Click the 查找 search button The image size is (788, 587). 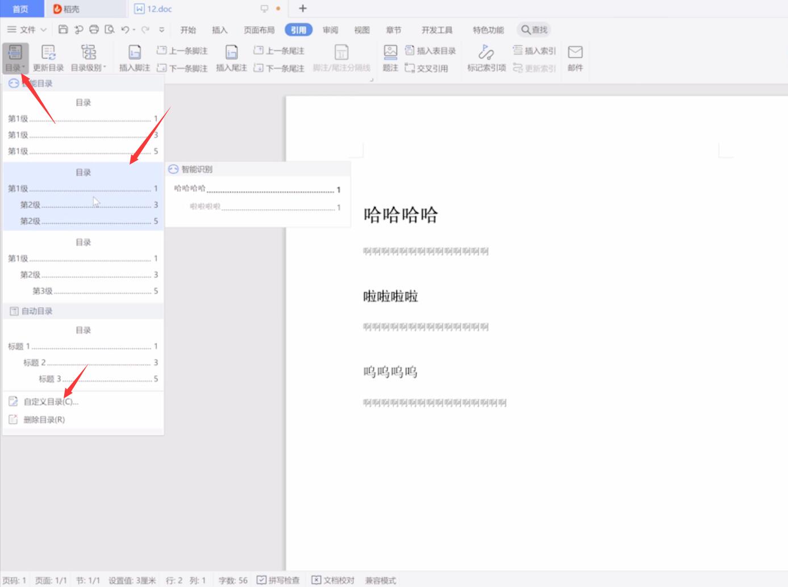point(534,30)
